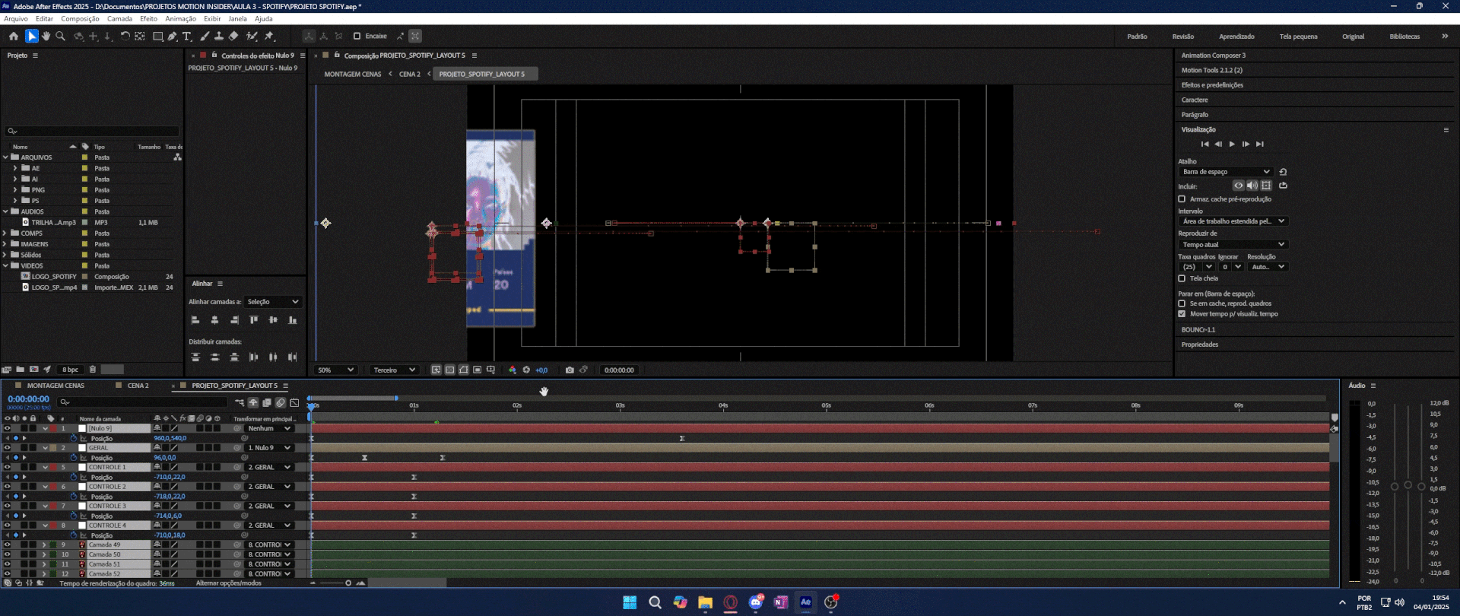Open the 50% magnification dropdown
Screen dimensions: 1460x616
point(335,370)
